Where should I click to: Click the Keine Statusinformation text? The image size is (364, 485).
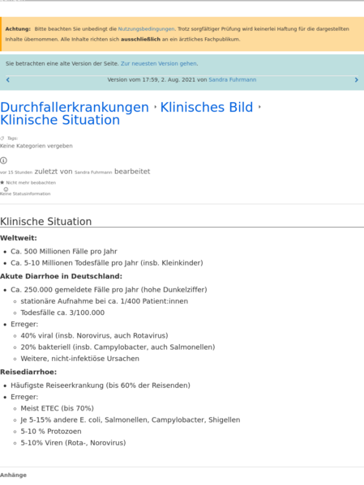click(25, 194)
